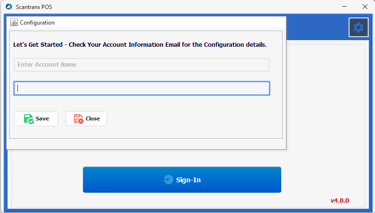
Task: Click the arrow icon on Sign-In
Action: (168, 180)
